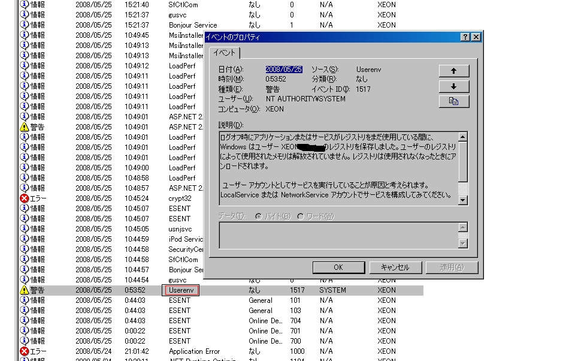Image resolution: width=566 pixels, height=361 pixels.
Task: Click data box scroll-down arrow
Action: pyautogui.click(x=463, y=243)
